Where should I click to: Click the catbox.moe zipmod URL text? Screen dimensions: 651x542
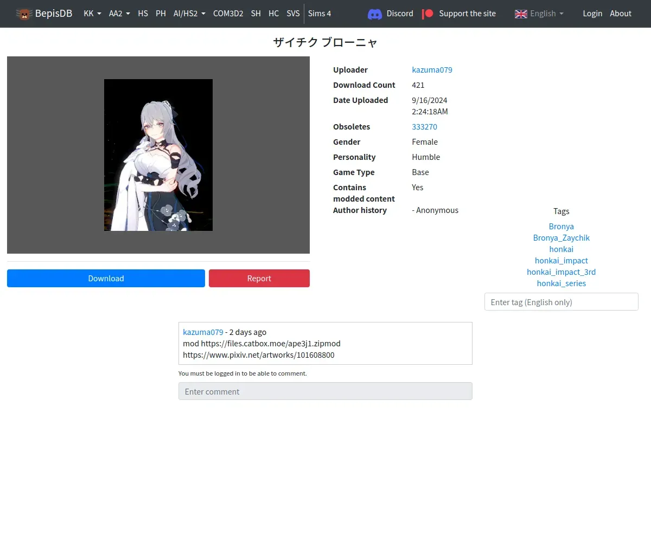point(271,344)
